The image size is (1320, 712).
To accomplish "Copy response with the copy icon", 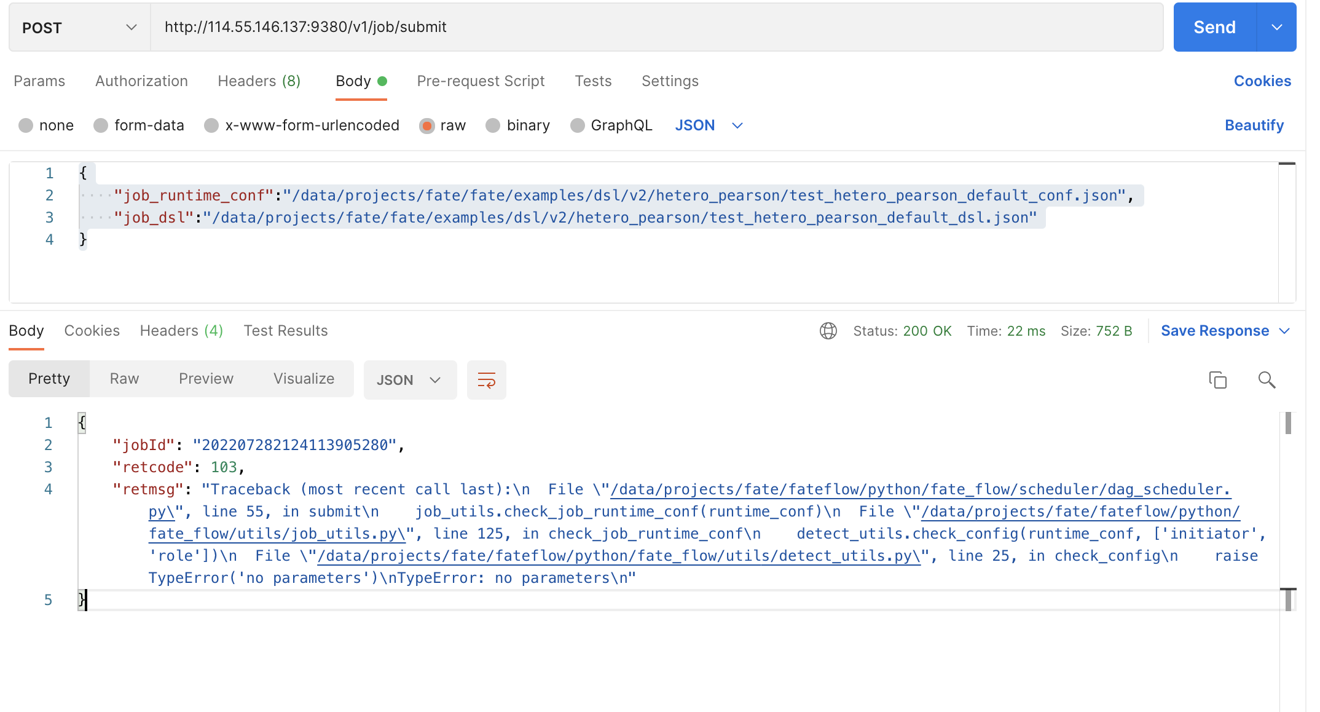I will [1217, 380].
